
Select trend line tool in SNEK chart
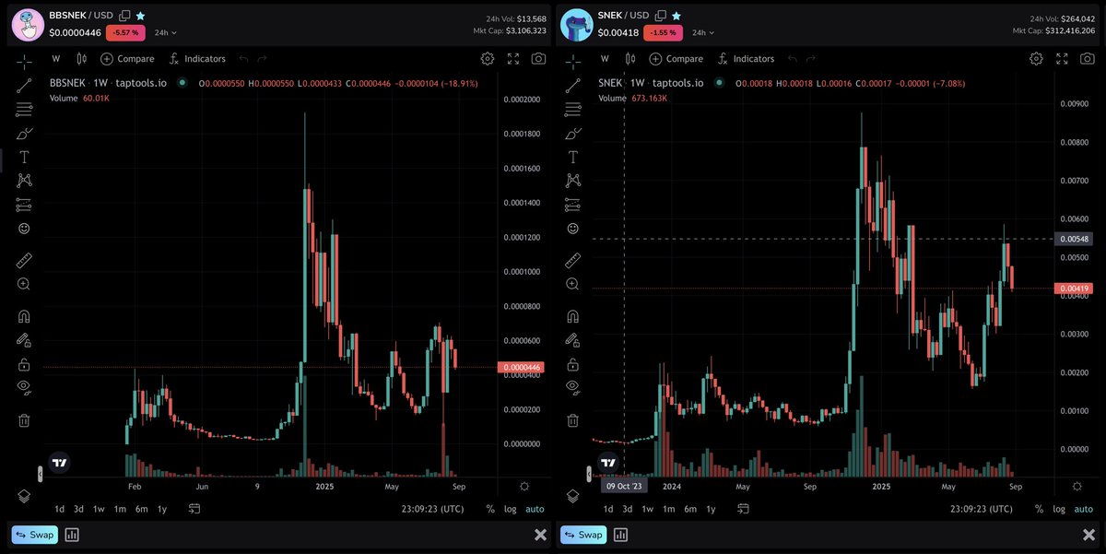pos(572,86)
